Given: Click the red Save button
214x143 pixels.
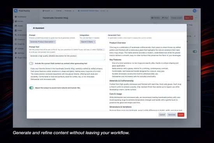Looking at the screenshot, I should [x=187, y=18].
